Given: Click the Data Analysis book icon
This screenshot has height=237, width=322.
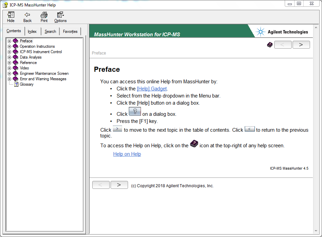Looking at the screenshot, I should 16,57.
